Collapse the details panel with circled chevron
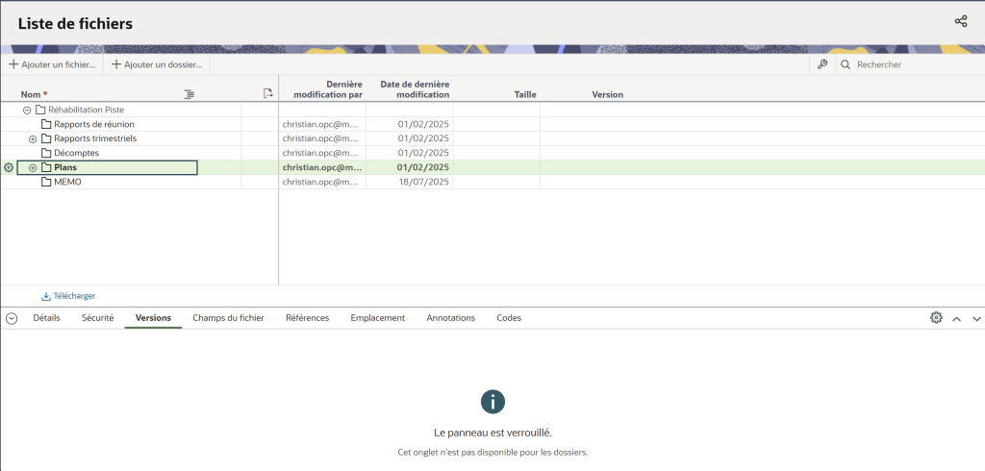The height and width of the screenshot is (471, 985). pyautogui.click(x=12, y=318)
